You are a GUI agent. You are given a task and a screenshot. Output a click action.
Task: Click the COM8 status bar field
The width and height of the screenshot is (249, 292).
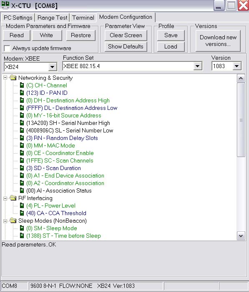point(14,286)
